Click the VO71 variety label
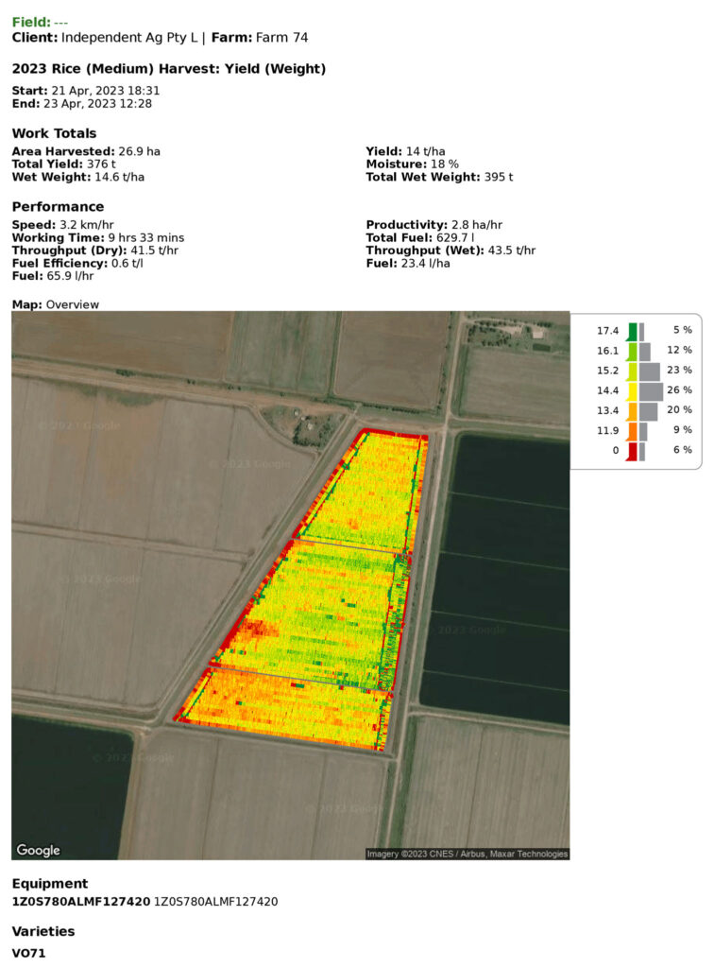Viewport: 714px width, 968px height. 28,953
